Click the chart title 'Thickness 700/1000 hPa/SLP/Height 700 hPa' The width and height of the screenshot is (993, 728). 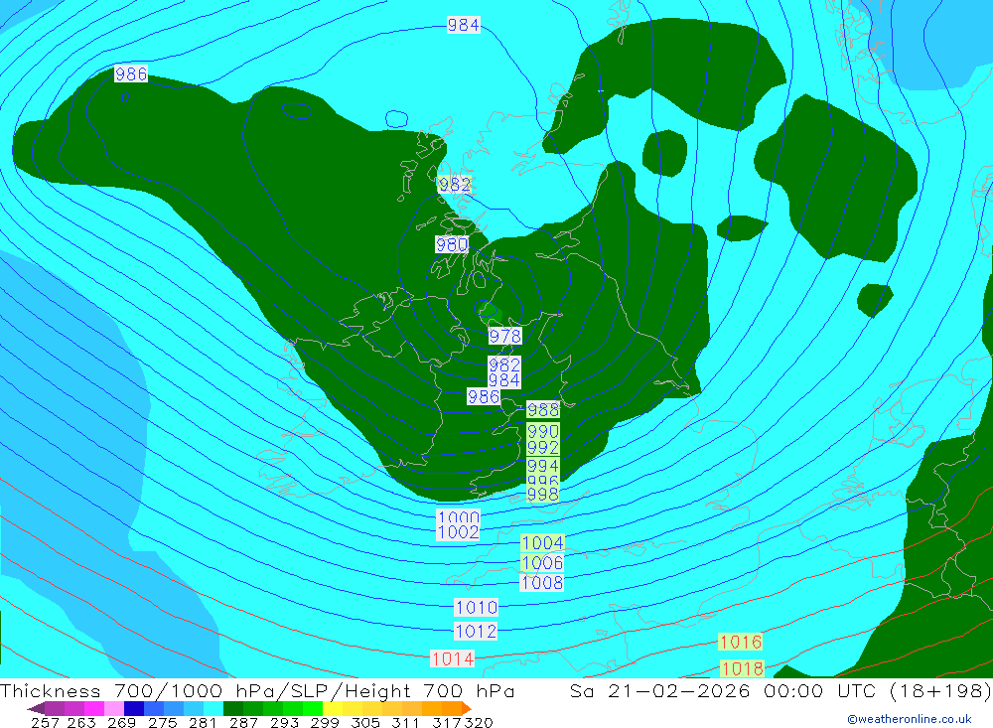tap(257, 690)
